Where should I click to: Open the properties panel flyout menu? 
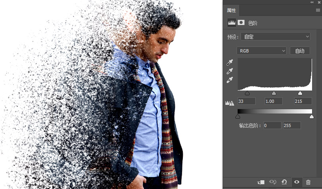[x=318, y=10]
